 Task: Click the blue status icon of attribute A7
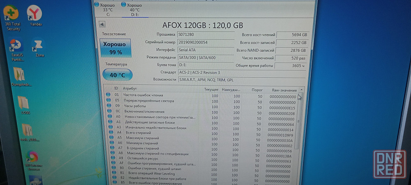[x=112, y=148]
